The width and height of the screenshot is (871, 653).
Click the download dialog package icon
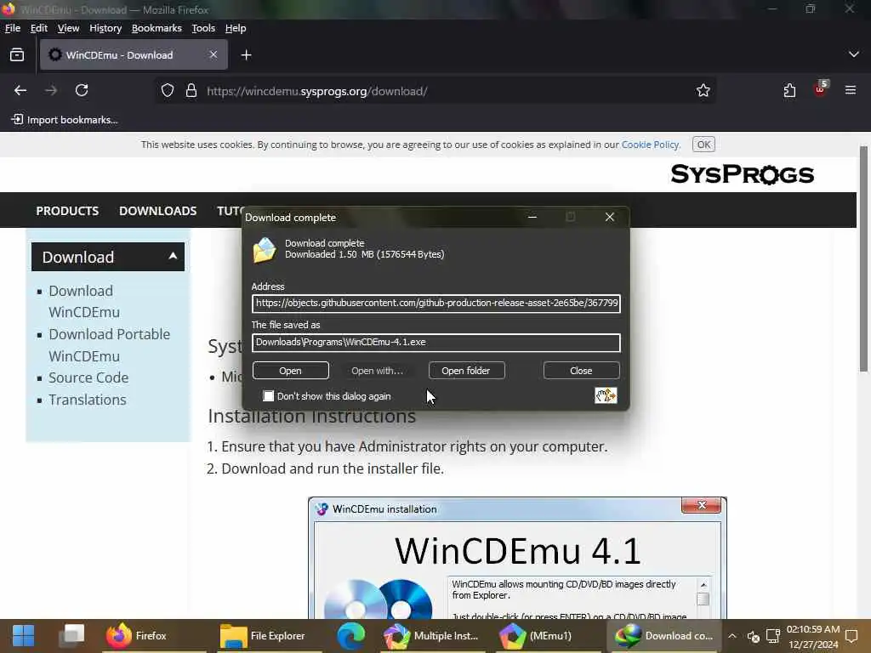265,250
